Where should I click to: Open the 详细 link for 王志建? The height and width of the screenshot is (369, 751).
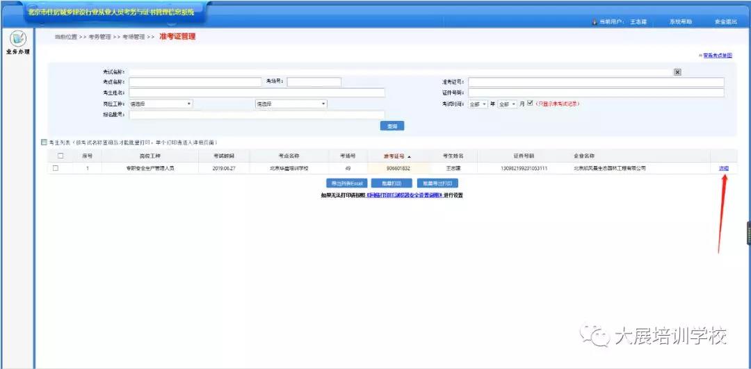(x=724, y=168)
